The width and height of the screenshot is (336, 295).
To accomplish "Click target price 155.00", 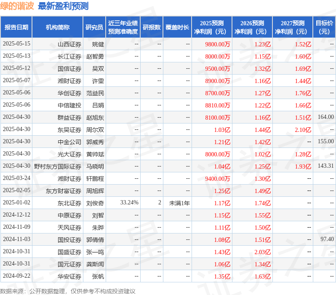I will [326, 142].
